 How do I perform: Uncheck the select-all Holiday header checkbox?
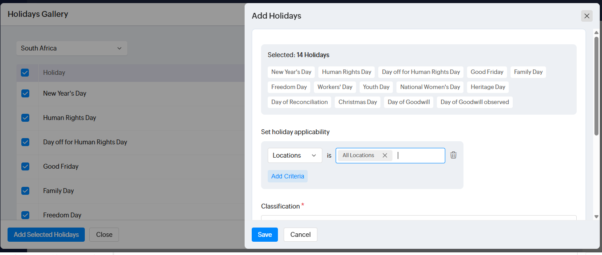coord(25,73)
